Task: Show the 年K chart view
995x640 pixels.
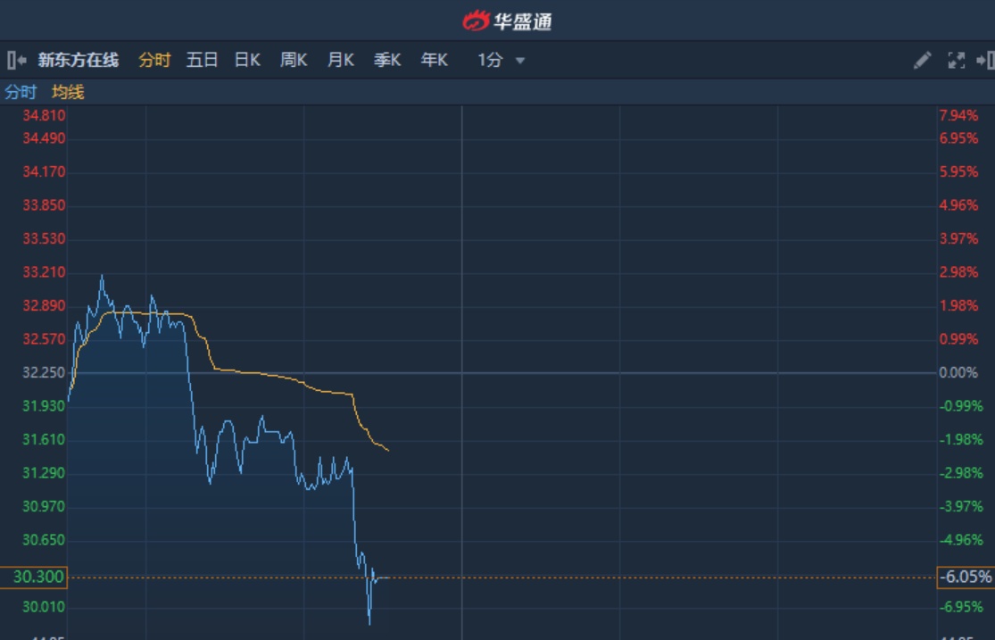Action: (x=434, y=61)
